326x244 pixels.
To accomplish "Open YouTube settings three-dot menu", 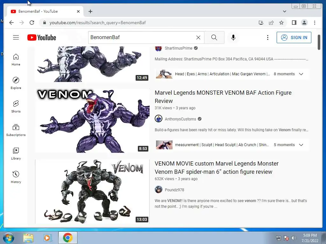I will 267,37.
